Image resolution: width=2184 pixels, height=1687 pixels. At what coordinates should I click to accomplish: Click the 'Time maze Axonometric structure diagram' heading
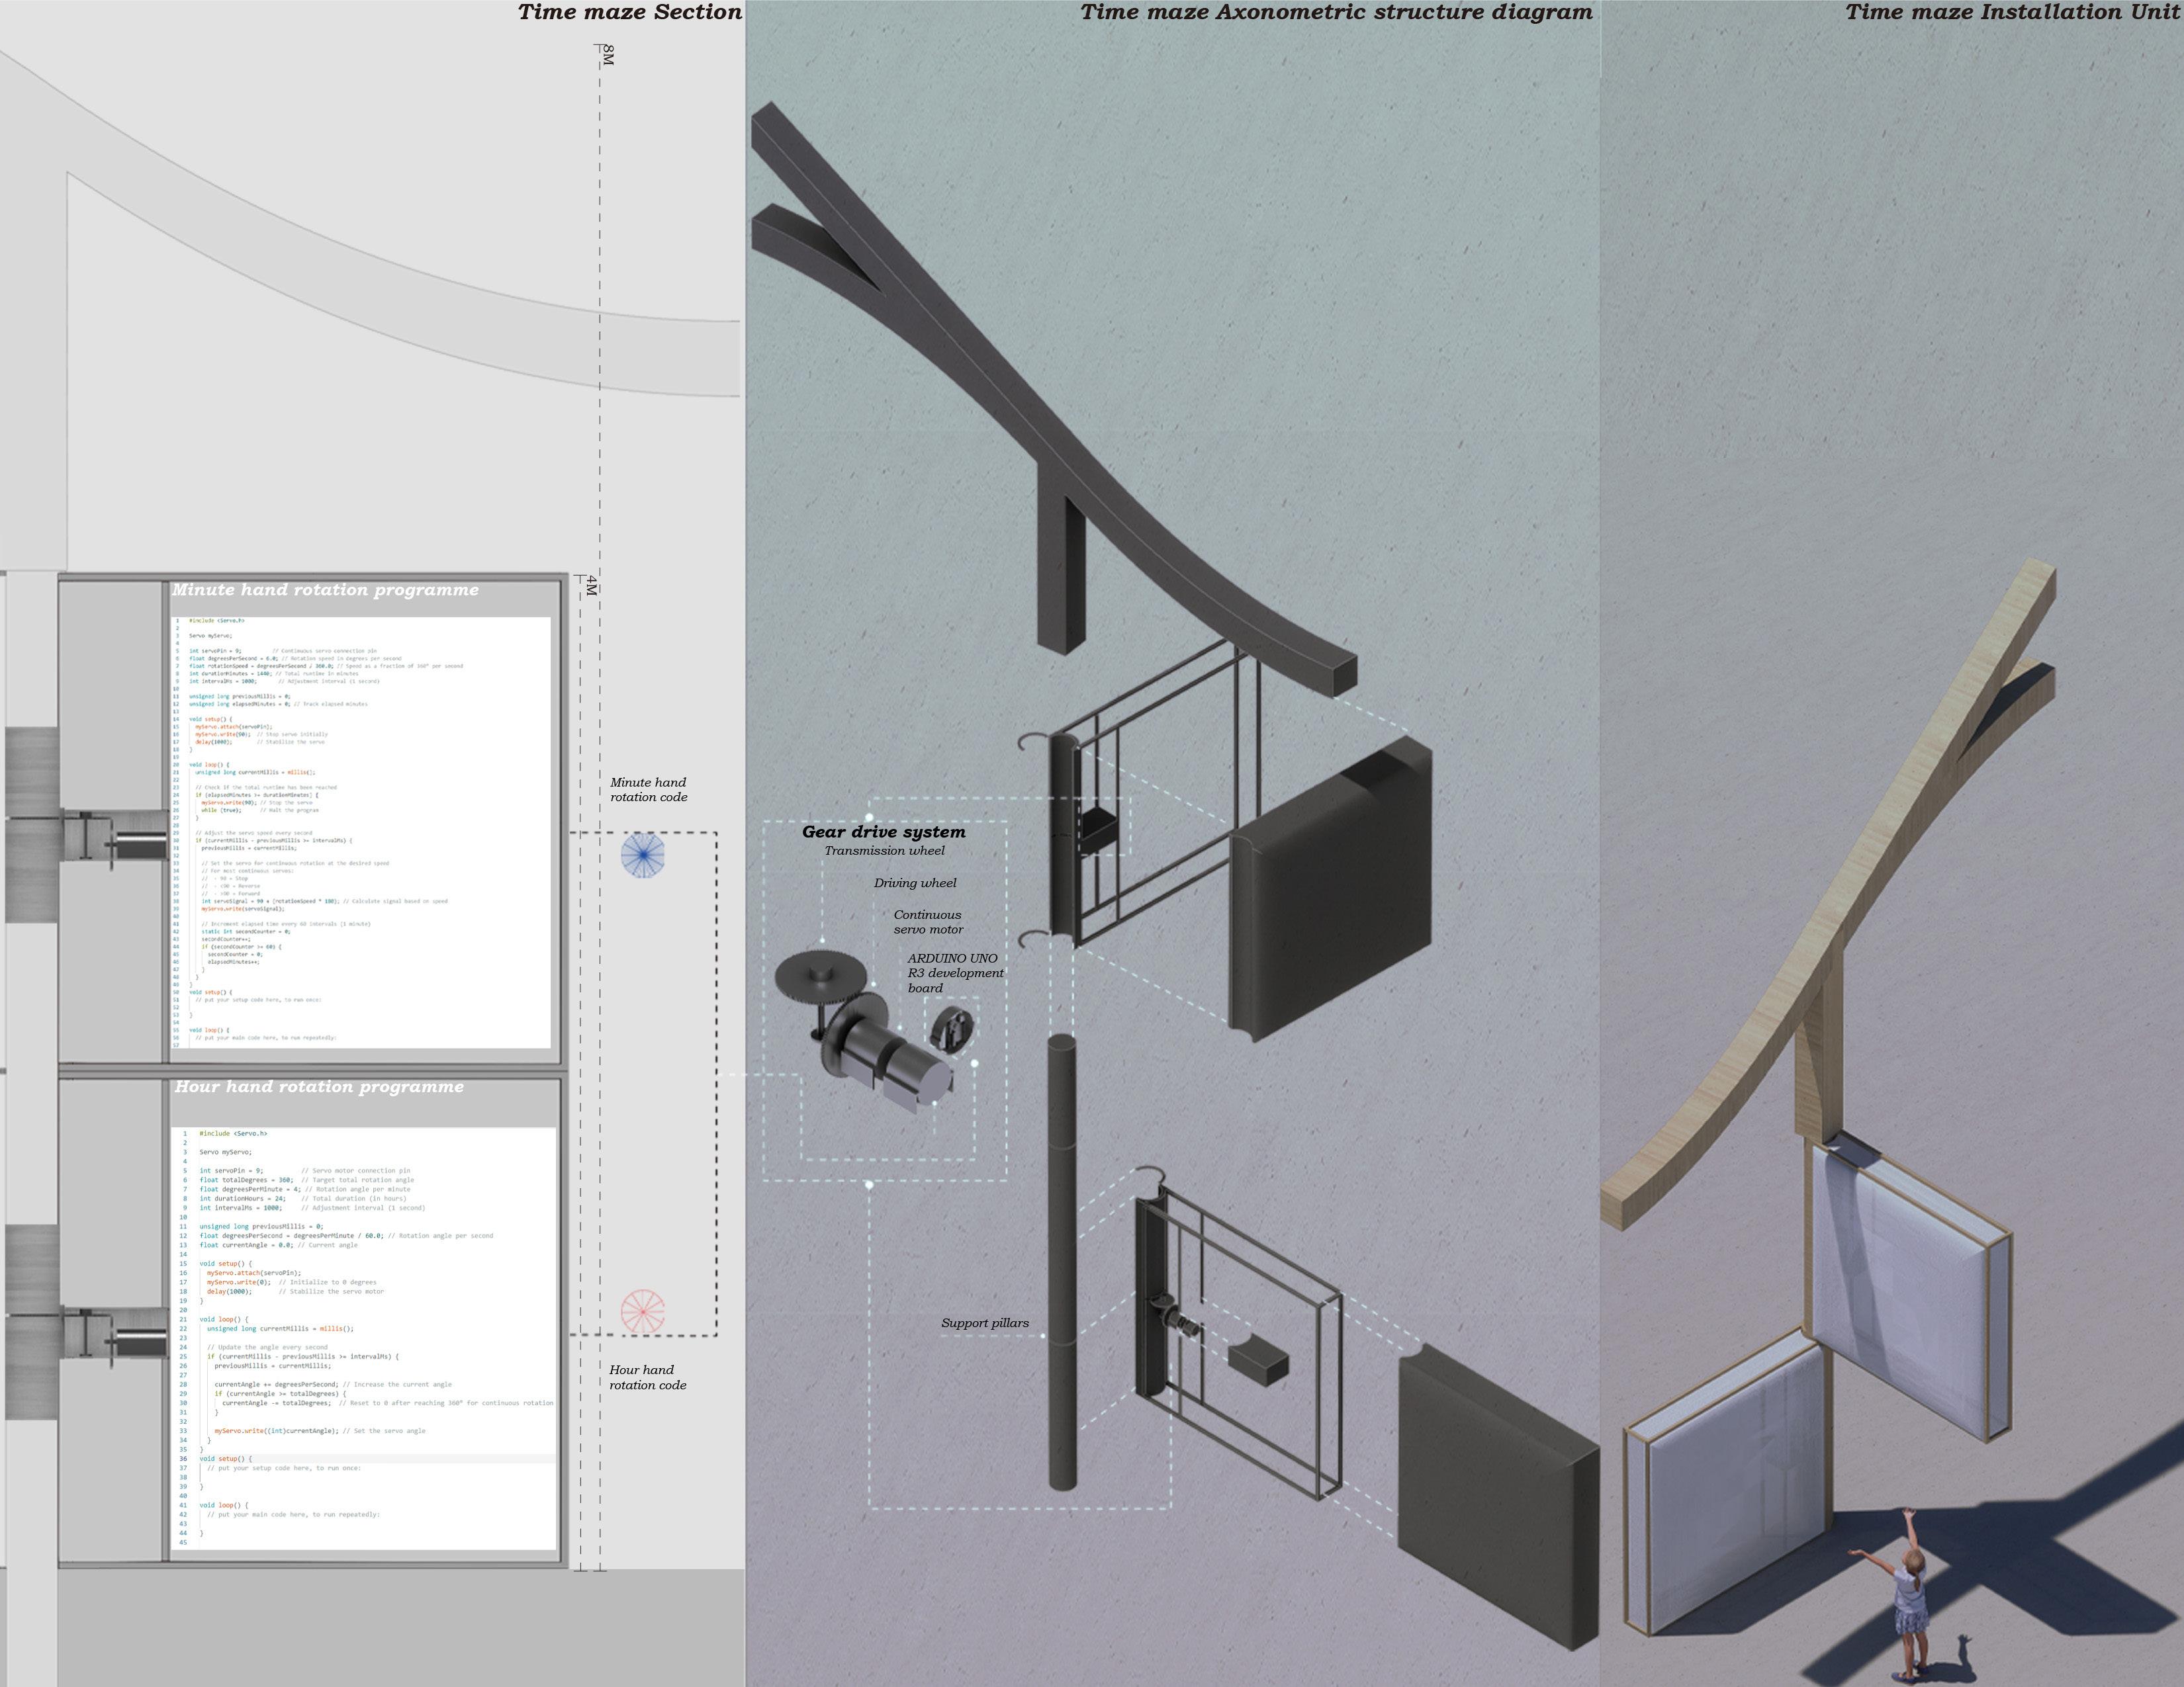click(1336, 13)
